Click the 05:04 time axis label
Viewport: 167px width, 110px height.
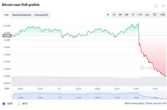tap(78, 89)
